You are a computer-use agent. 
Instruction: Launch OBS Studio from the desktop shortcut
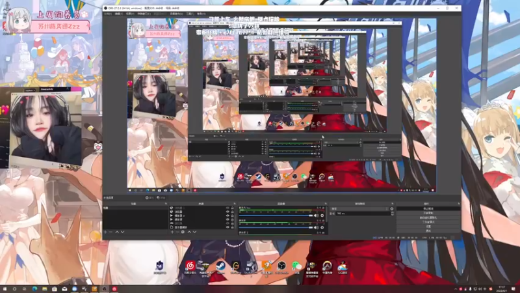click(x=281, y=267)
